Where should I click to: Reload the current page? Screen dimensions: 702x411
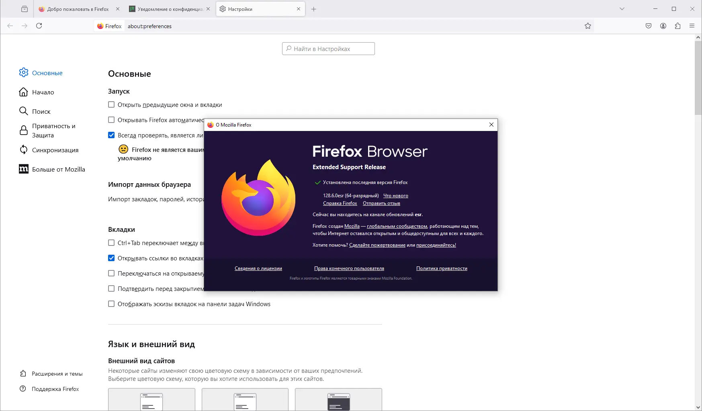(x=39, y=26)
